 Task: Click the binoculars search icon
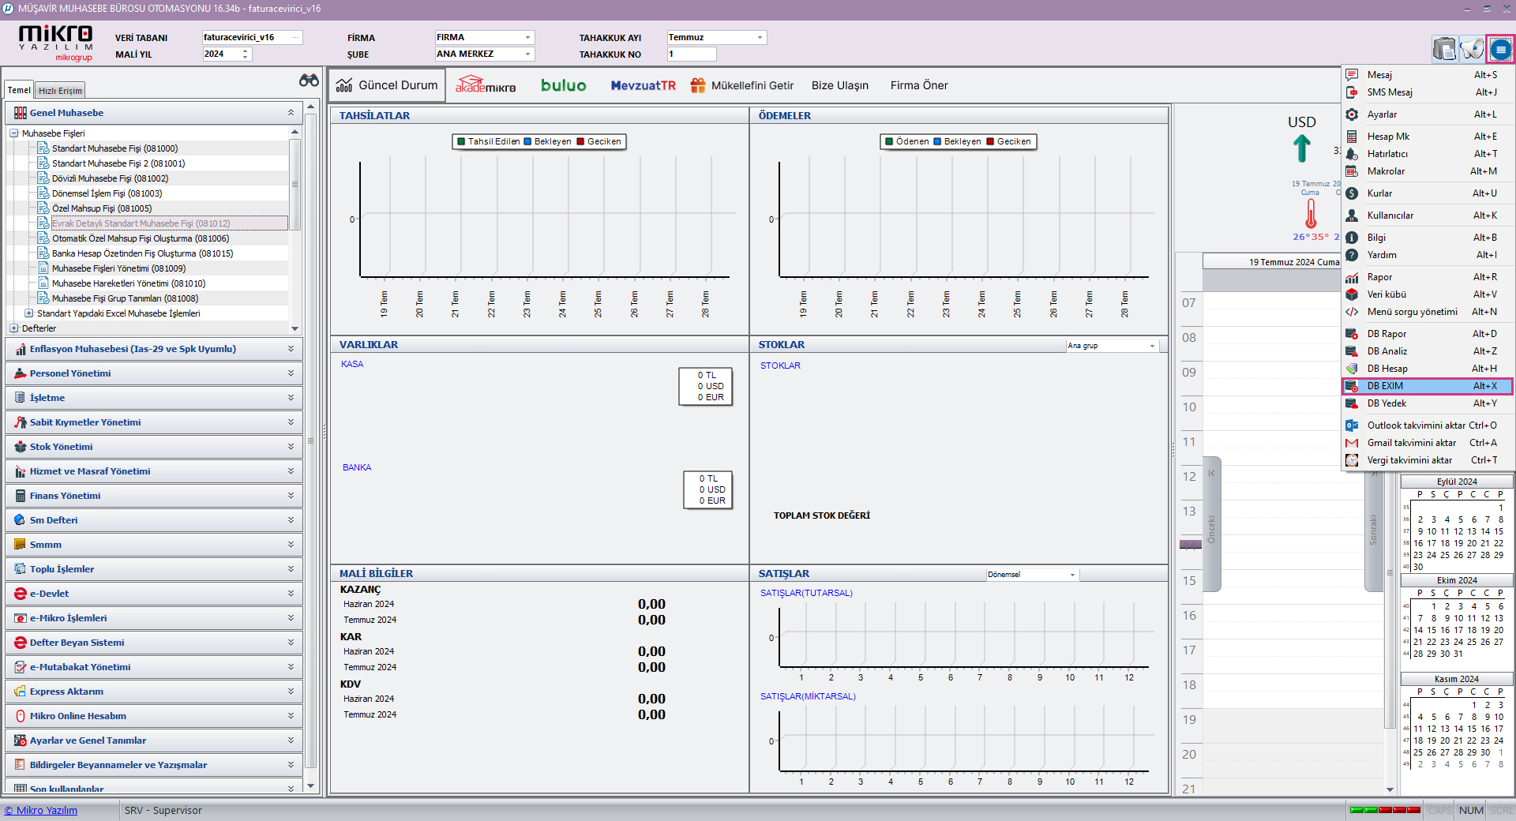[x=309, y=81]
